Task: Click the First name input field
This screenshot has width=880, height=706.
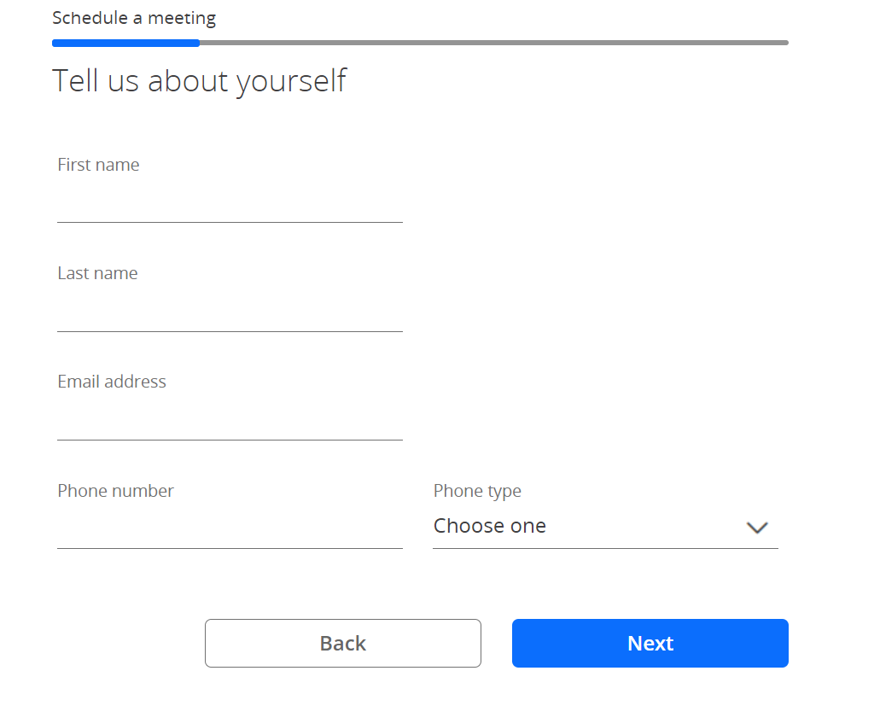Action: click(230, 202)
